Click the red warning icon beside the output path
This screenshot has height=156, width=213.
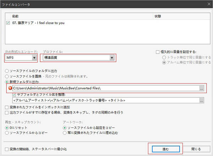pyautogui.click(x=10, y=88)
